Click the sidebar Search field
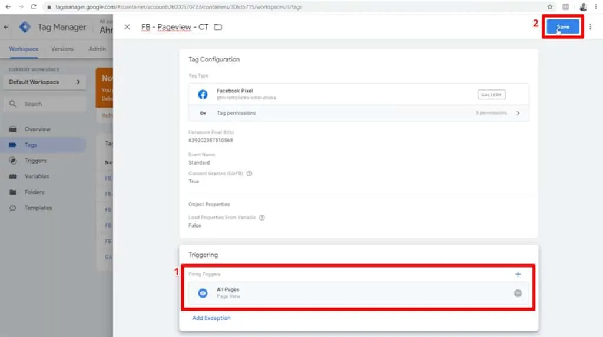 (x=45, y=104)
